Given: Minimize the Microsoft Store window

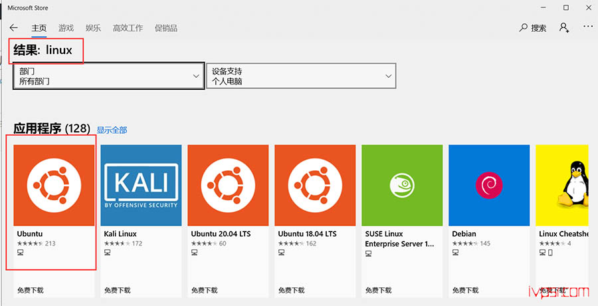Looking at the screenshot, I should click(x=544, y=7).
